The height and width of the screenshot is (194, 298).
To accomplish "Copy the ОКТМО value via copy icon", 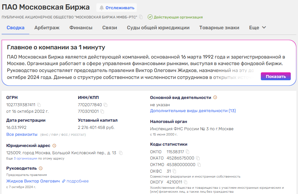I will 200,164.
